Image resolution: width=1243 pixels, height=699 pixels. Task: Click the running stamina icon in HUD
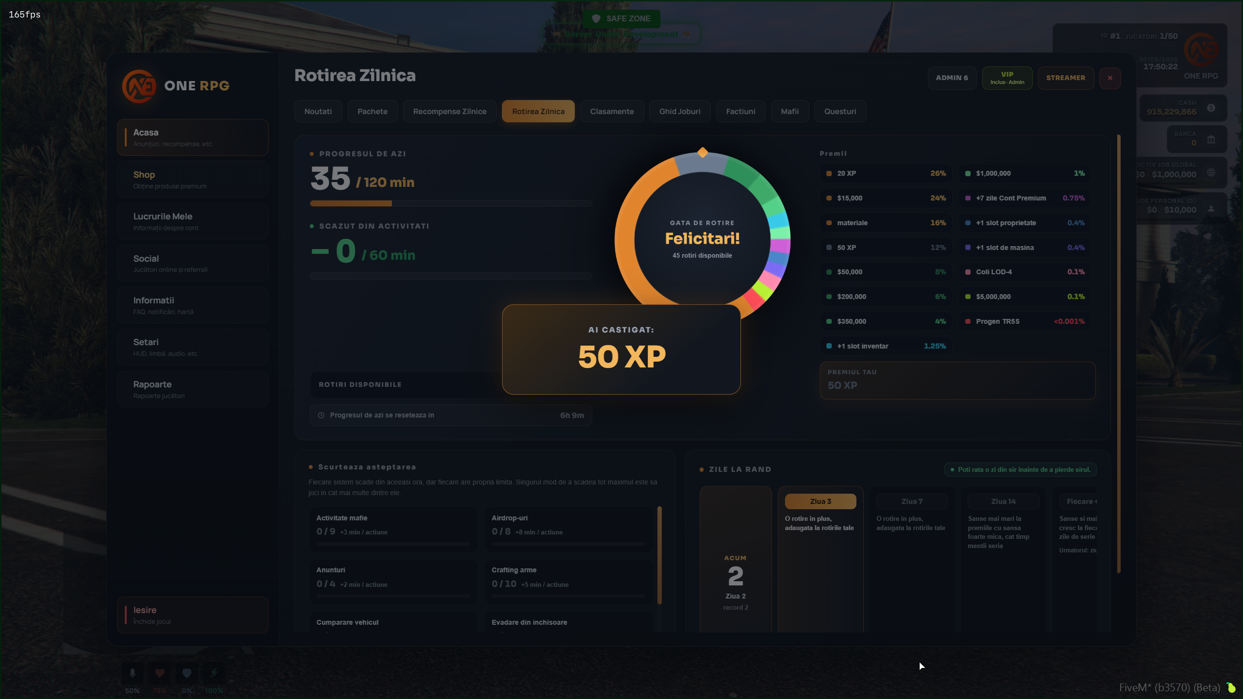coord(214,673)
